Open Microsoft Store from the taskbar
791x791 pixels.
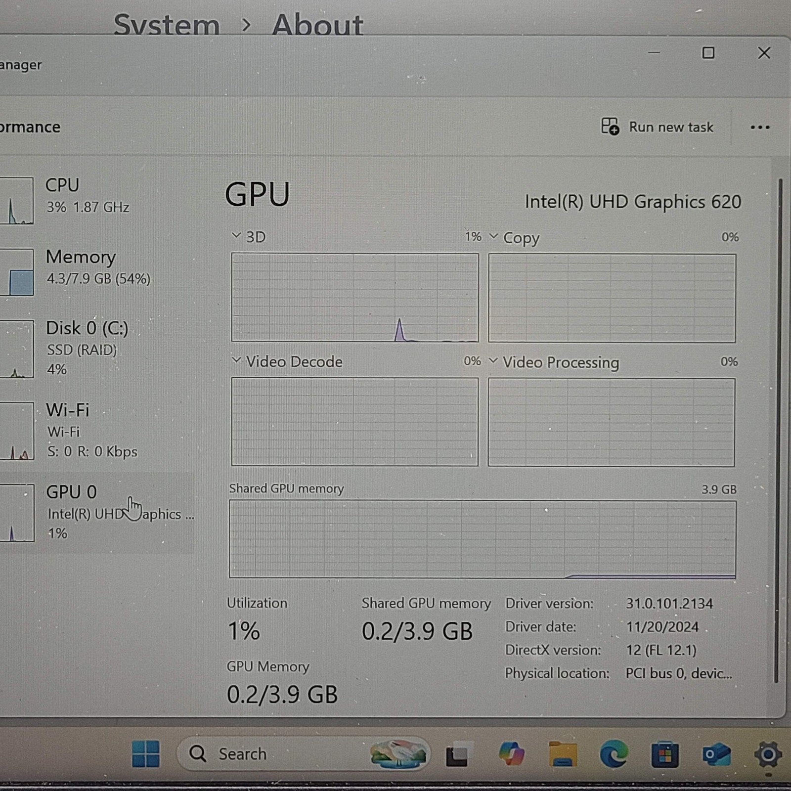tap(665, 755)
